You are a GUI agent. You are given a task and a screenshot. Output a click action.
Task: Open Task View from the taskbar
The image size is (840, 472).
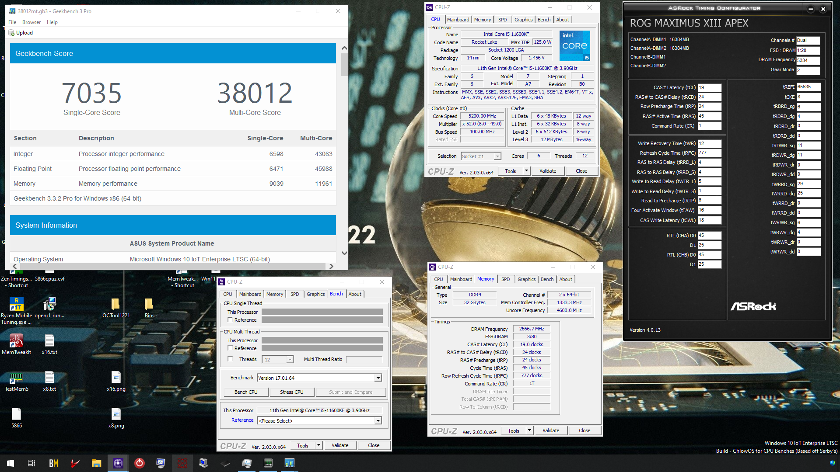point(31,463)
